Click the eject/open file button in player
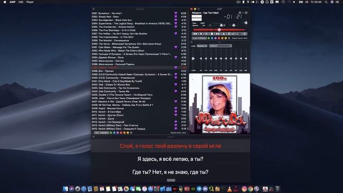The image size is (343, 193). point(223,34)
